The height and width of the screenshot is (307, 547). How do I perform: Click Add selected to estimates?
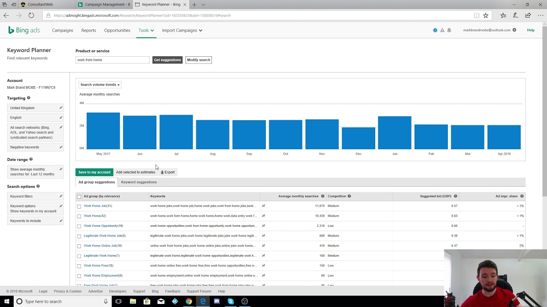135,172
